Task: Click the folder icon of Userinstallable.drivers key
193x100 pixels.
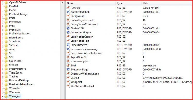Action: [x=6, y=84]
